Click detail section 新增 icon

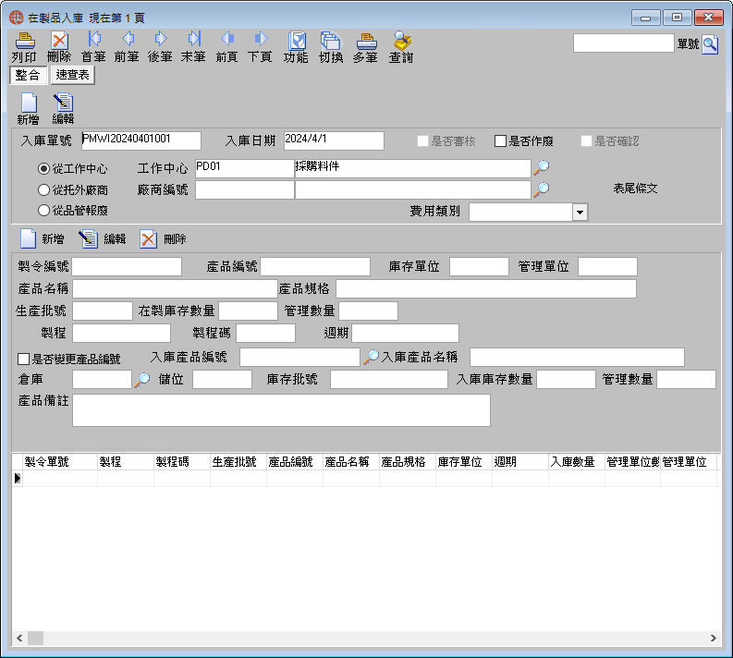point(29,238)
